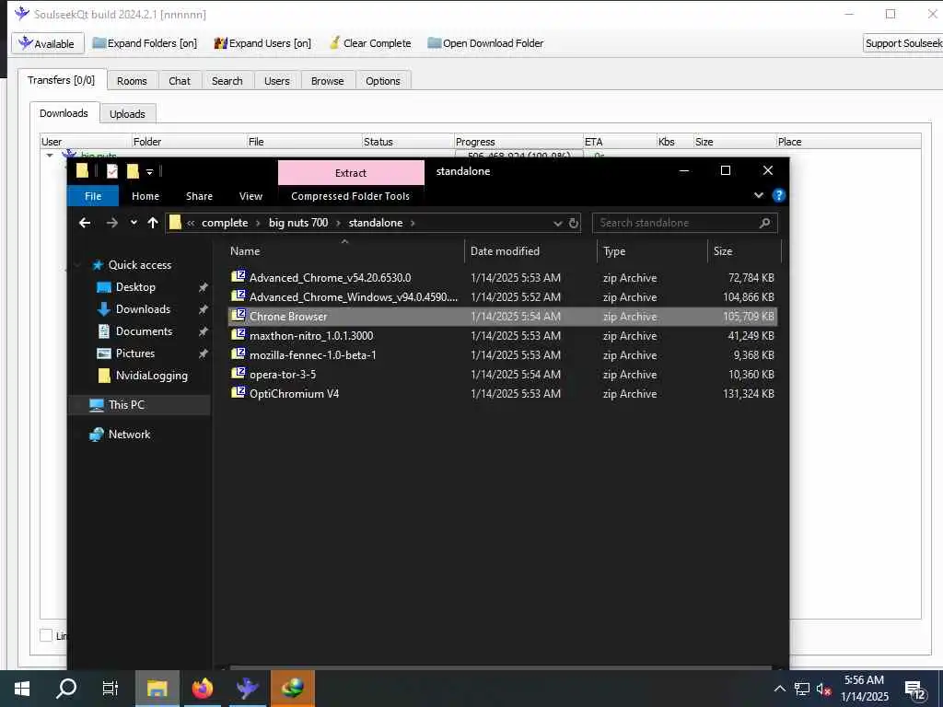Image resolution: width=943 pixels, height=707 pixels.
Task: Sort Soulseek downloads by Progress column
Action: tap(518, 141)
